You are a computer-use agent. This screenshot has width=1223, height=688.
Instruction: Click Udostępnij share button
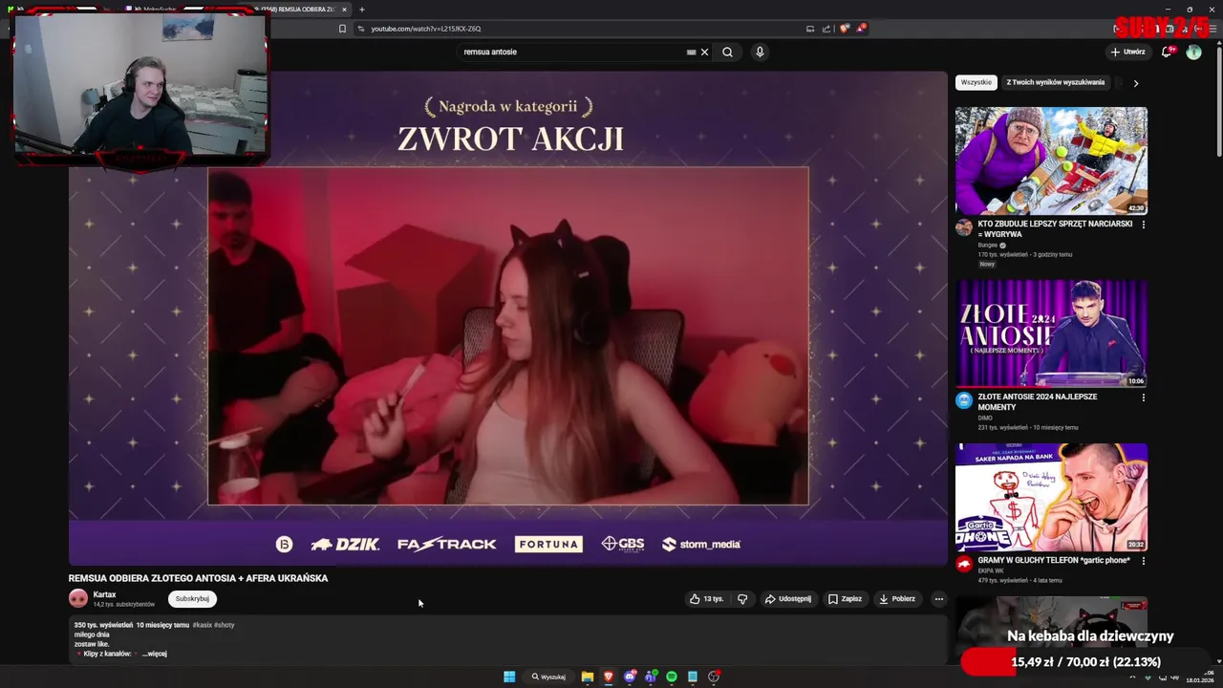788,599
